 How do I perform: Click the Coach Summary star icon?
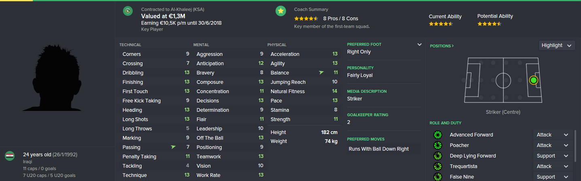[280, 11]
